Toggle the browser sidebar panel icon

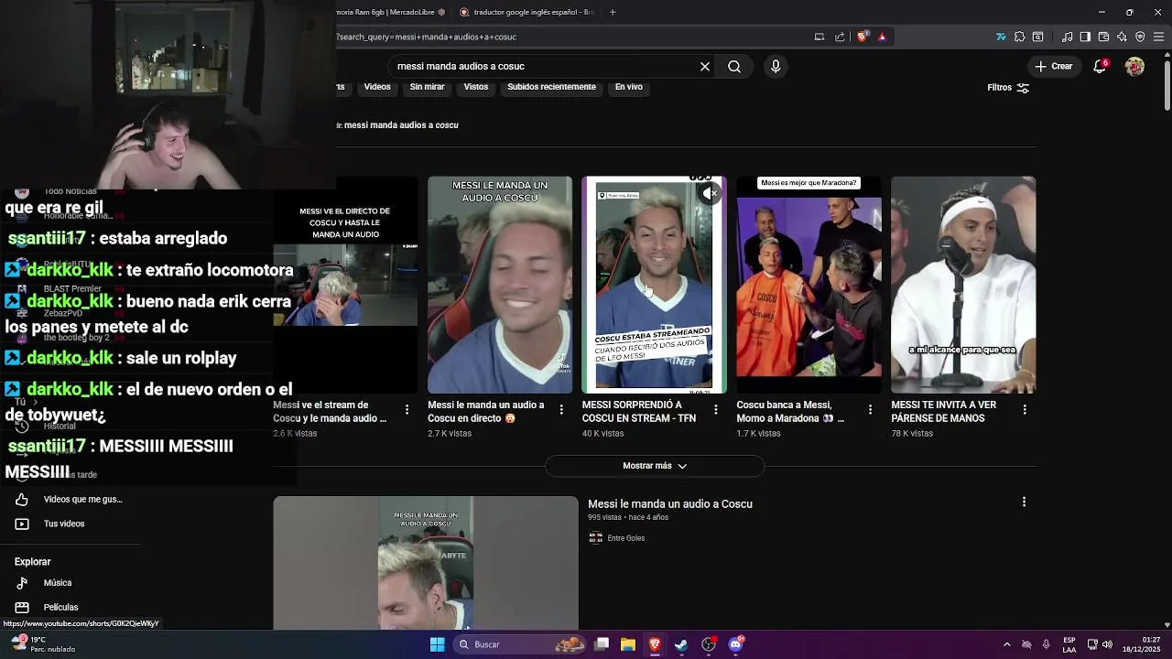[x=1085, y=37]
